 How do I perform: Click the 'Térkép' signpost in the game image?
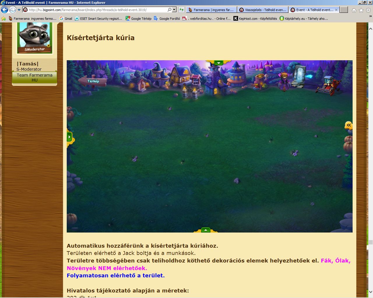point(93,81)
